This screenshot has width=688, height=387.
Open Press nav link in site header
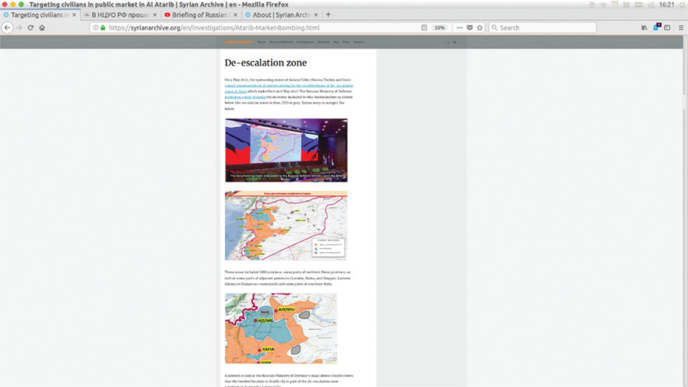346,42
